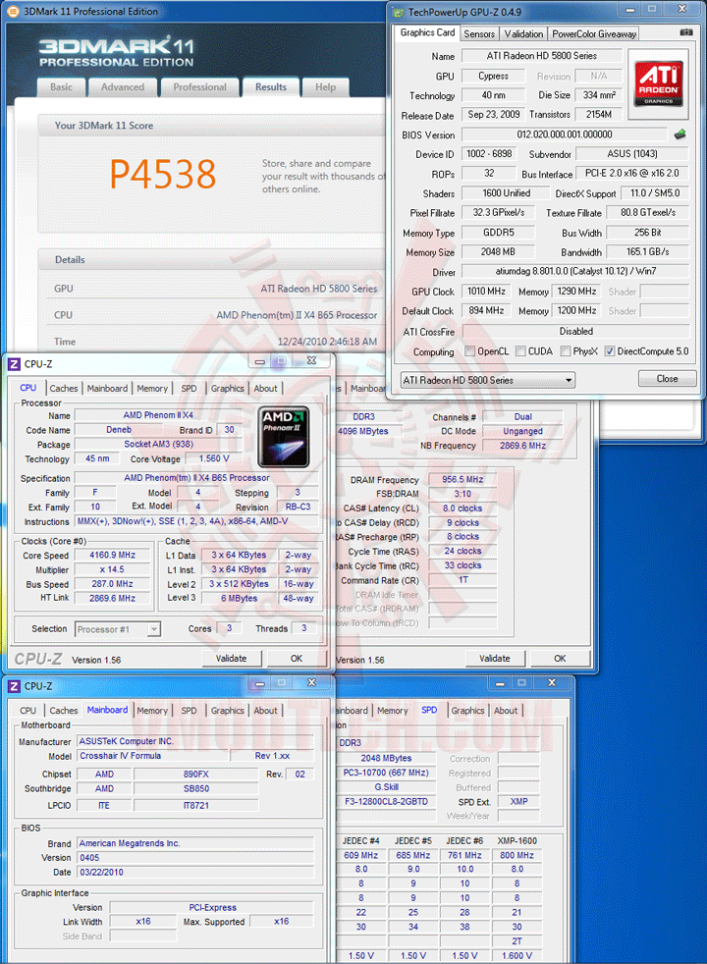Open the Validation tab in GPU-Z
Screen dimensions: 707x964
pyautogui.click(x=523, y=33)
